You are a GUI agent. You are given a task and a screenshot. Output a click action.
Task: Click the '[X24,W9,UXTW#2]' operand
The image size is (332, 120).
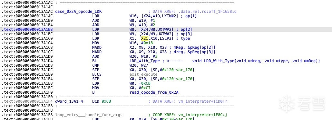tap(156, 34)
